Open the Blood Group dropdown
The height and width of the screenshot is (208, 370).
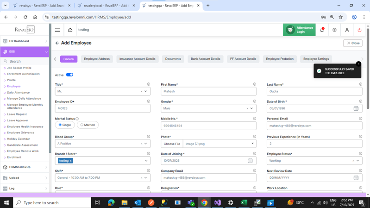145,144
